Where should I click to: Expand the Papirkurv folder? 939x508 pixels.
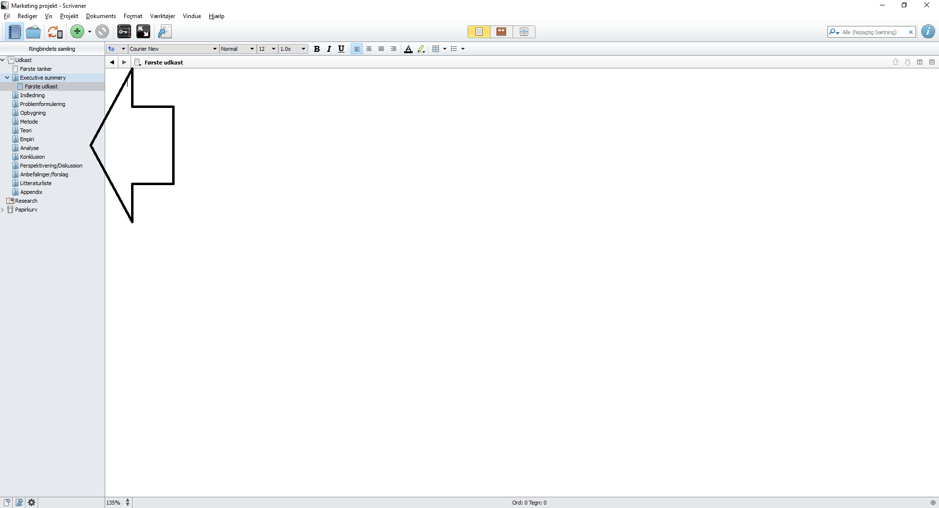point(2,210)
